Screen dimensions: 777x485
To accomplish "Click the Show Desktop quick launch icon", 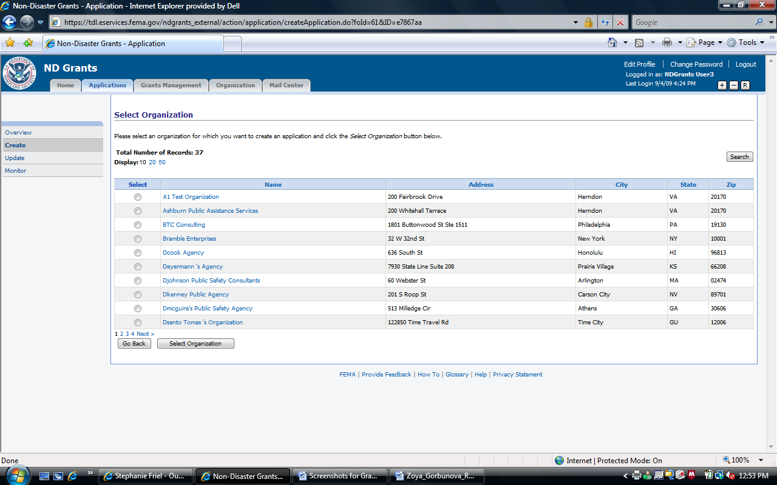I will point(44,476).
